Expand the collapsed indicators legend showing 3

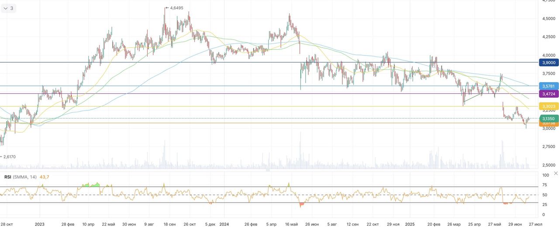coord(8,8)
